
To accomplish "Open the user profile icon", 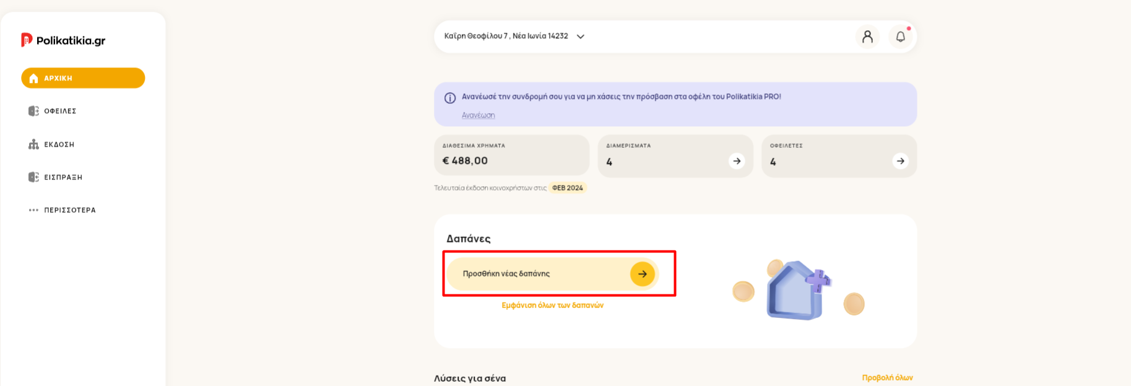I will tap(867, 36).
